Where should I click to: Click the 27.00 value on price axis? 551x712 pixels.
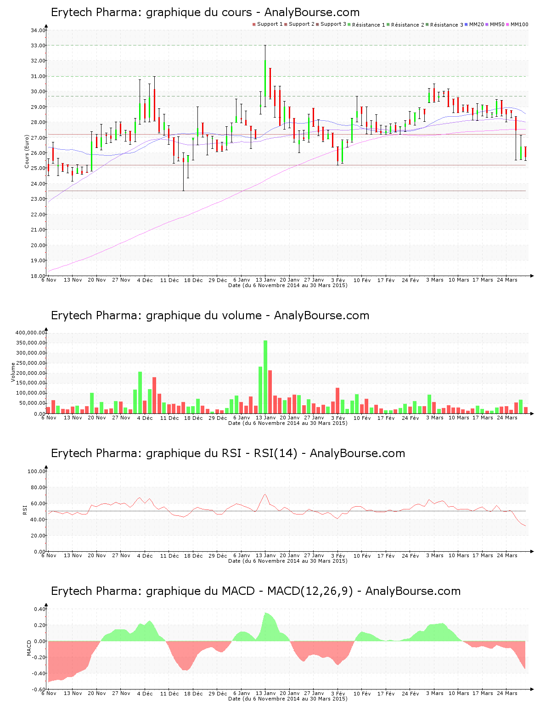pyautogui.click(x=38, y=138)
